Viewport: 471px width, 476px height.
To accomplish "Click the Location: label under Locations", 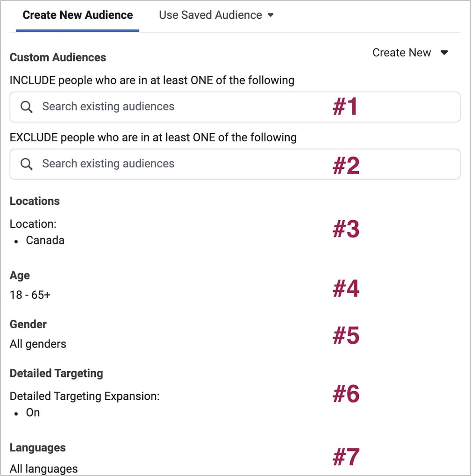I will point(33,224).
